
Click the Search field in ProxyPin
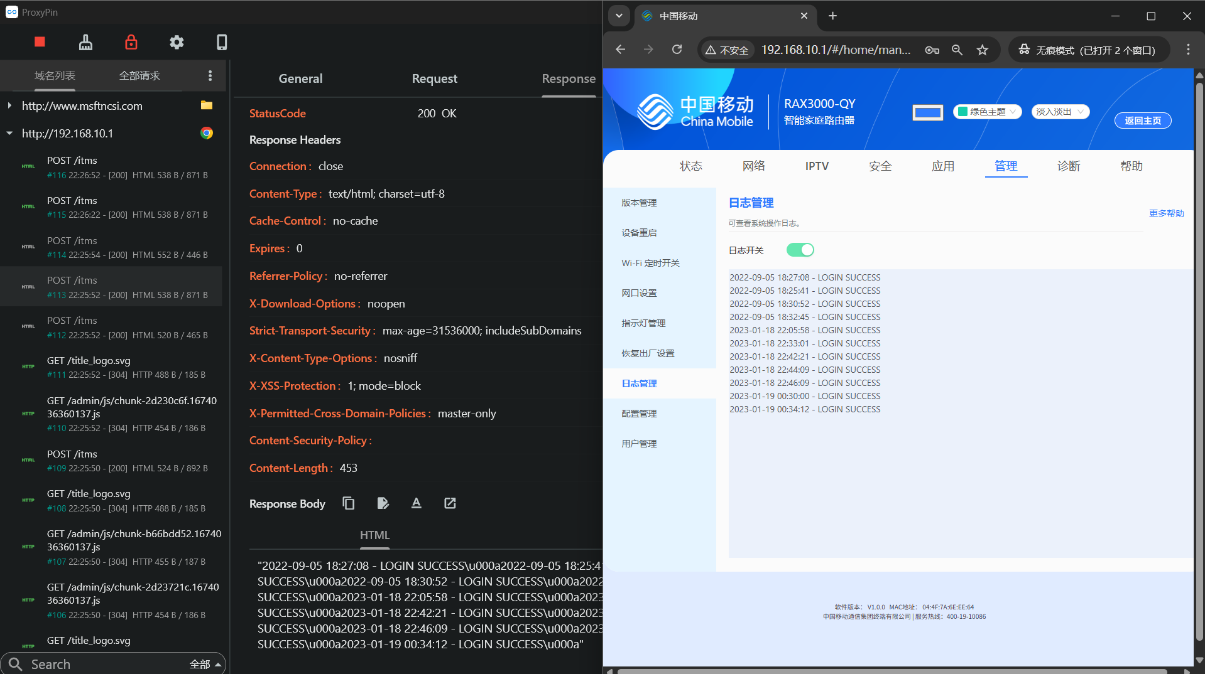[101, 664]
